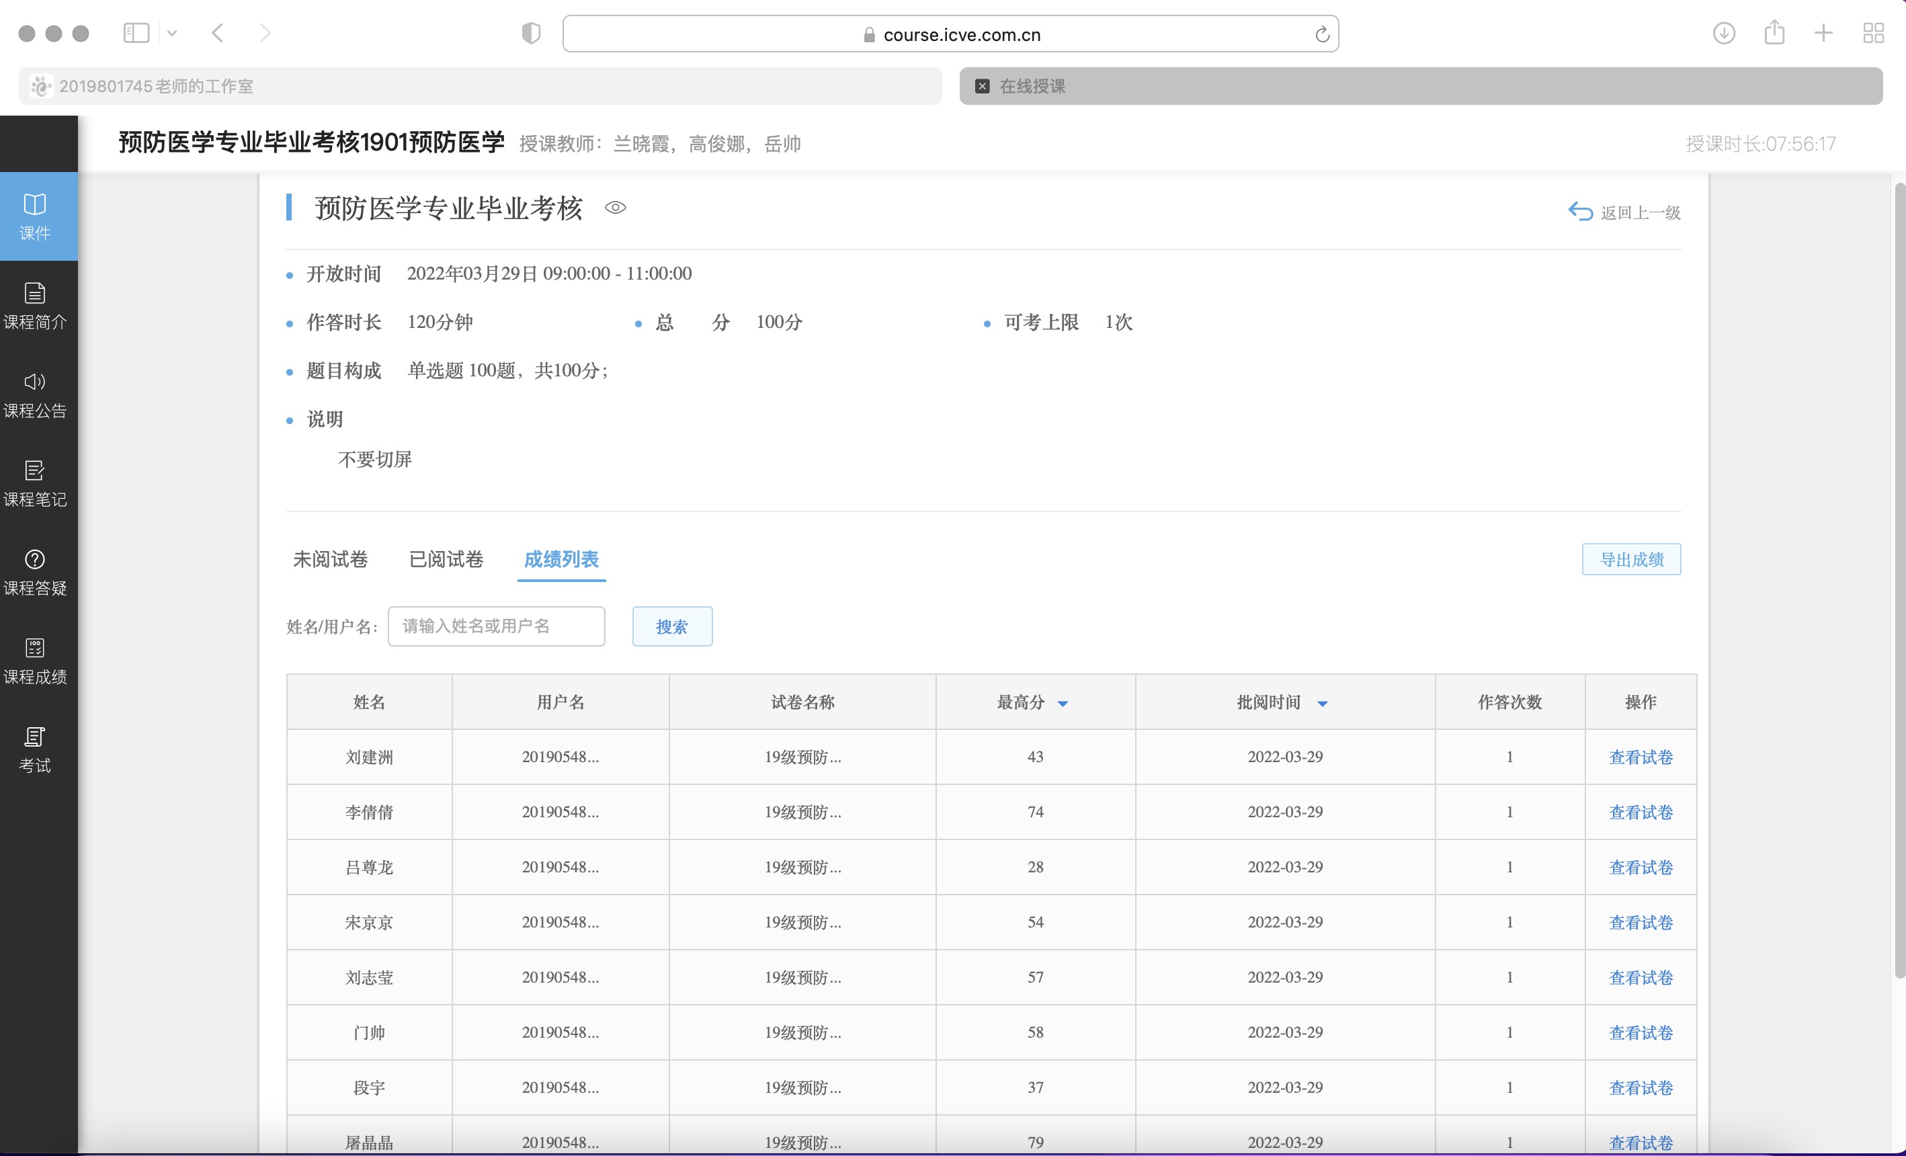Sort by 批阅时间 dropdown arrow

coord(1322,704)
